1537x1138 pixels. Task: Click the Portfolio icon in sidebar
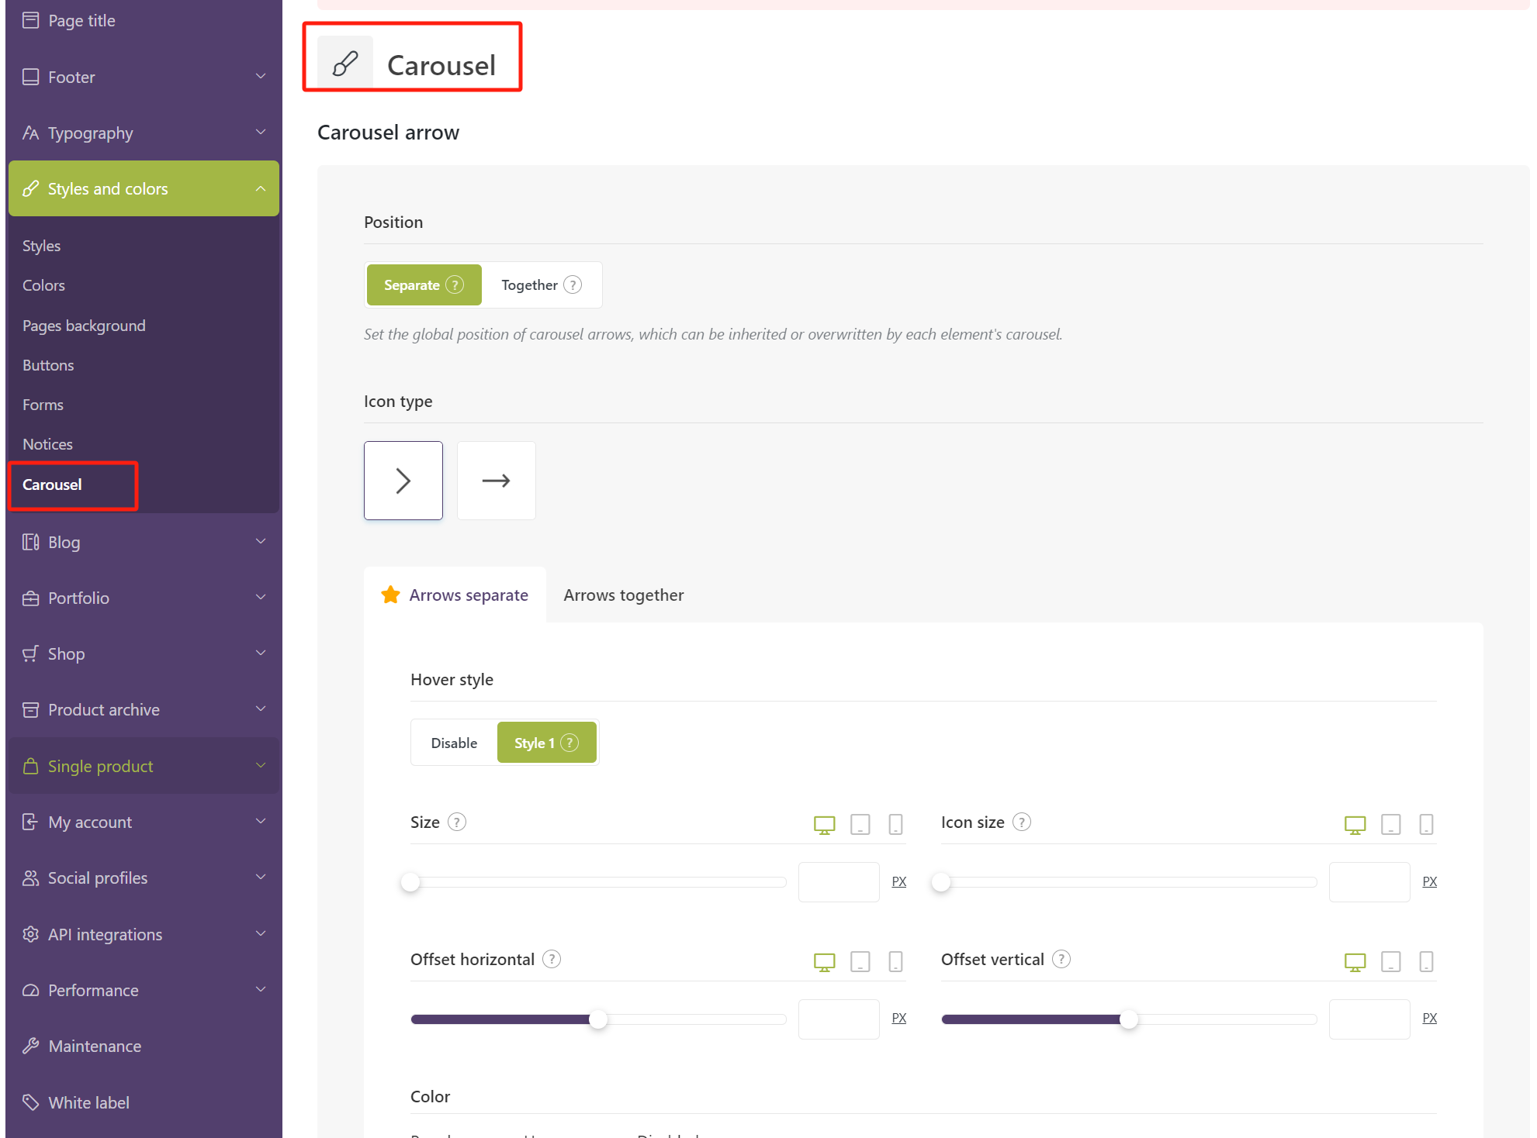click(x=27, y=598)
